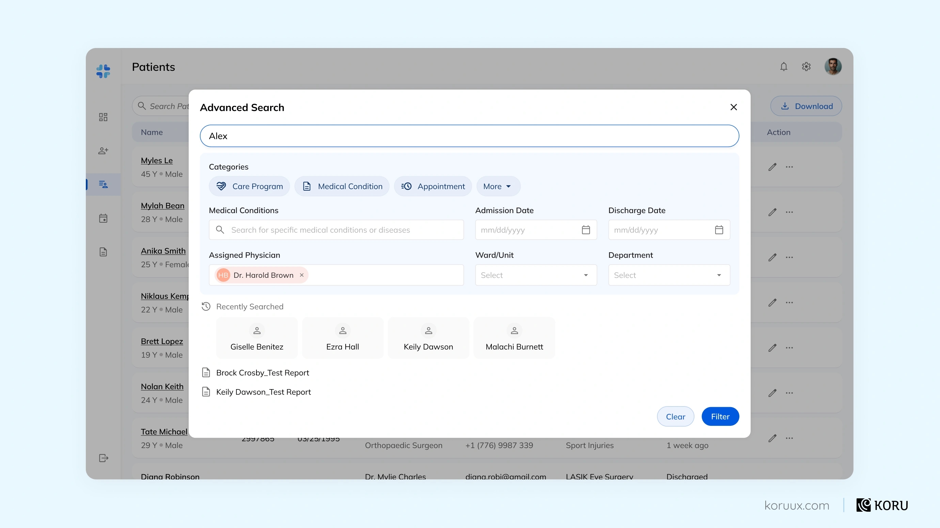
Task: Open more actions for Mylah Bean row
Action: [789, 212]
